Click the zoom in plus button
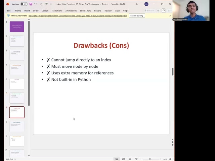Screen dimensions: 215x161 click(x=161, y=159)
